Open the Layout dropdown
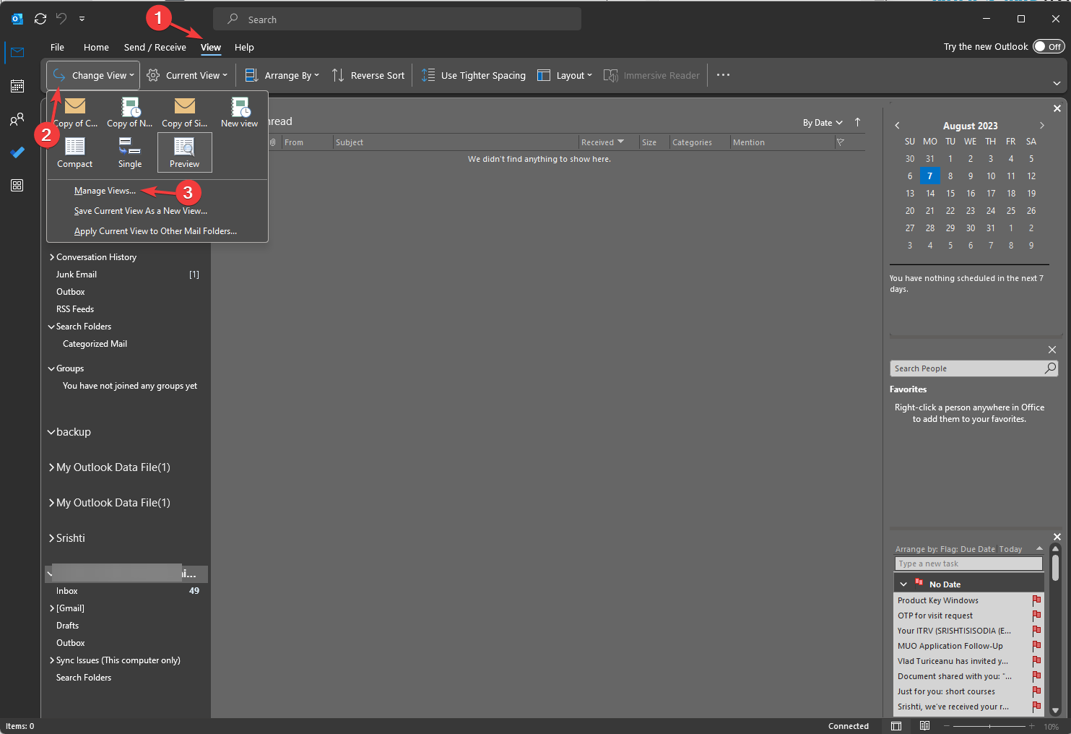Screen dimensions: 1071x734 tap(565, 75)
